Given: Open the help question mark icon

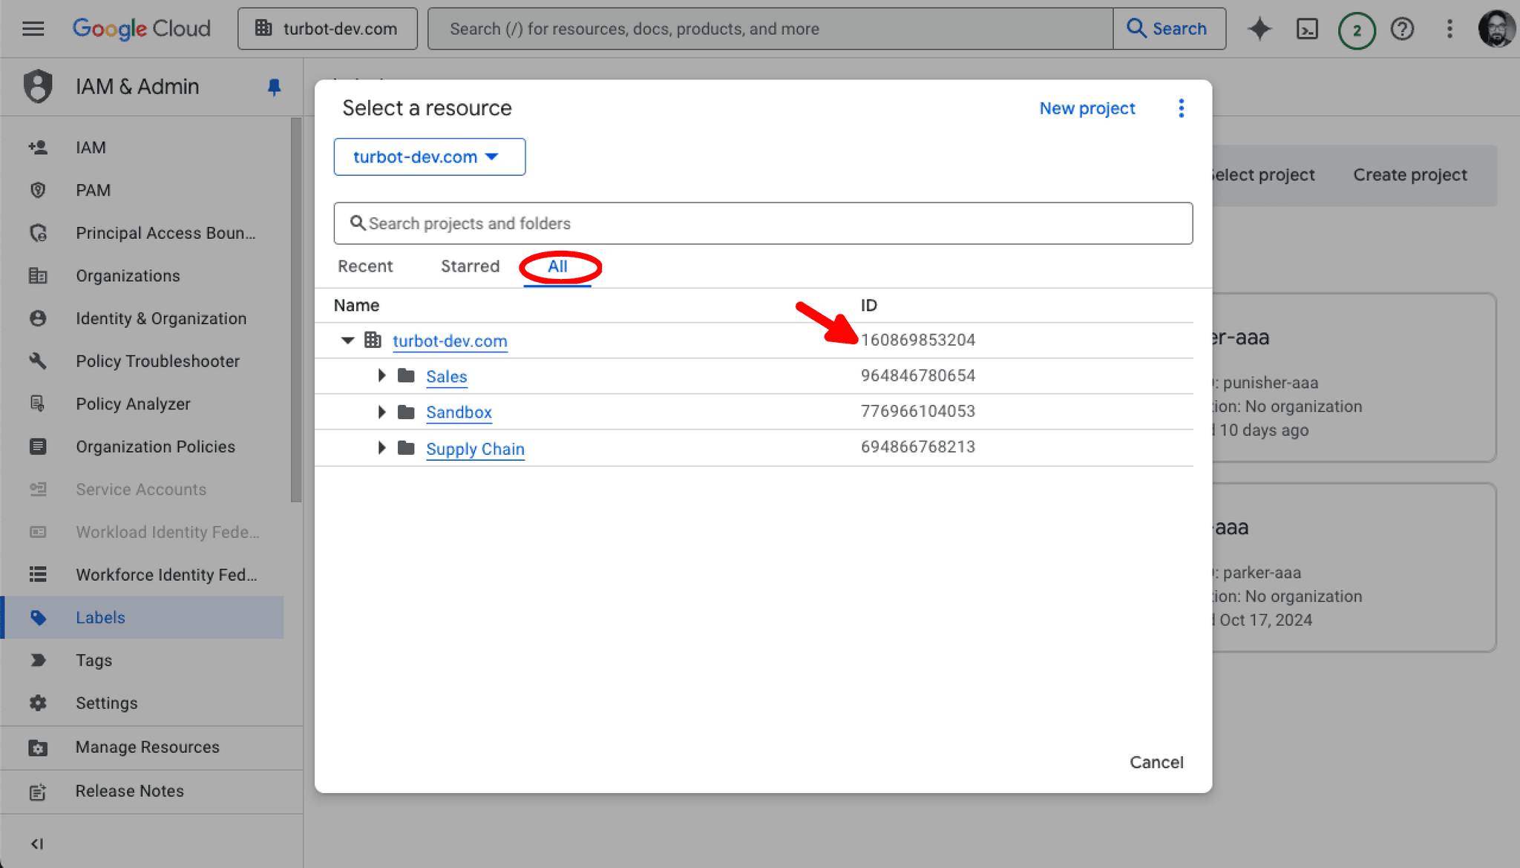Looking at the screenshot, I should [x=1402, y=29].
